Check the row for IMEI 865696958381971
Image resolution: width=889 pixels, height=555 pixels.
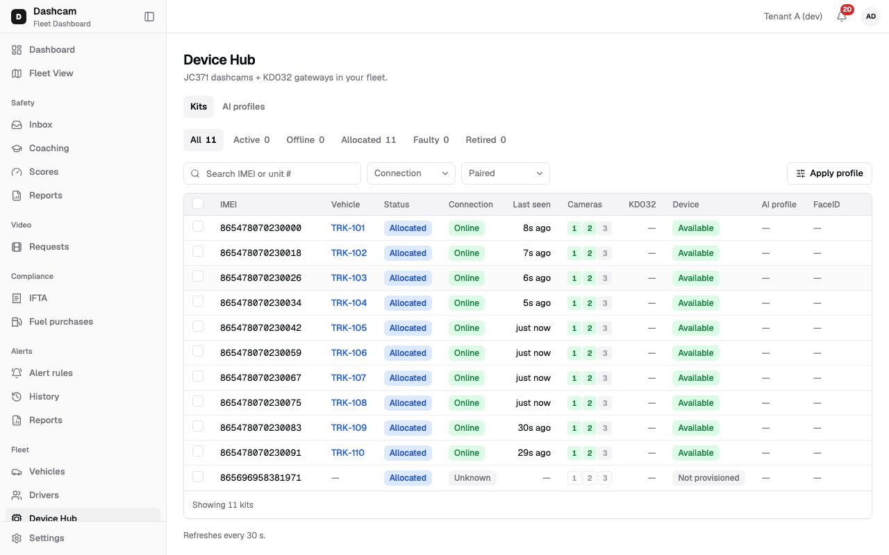198,477
